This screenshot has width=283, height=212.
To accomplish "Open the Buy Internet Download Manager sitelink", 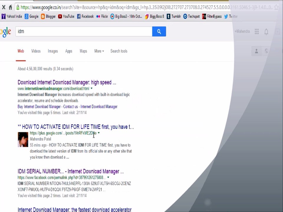I will tap(39, 107).
